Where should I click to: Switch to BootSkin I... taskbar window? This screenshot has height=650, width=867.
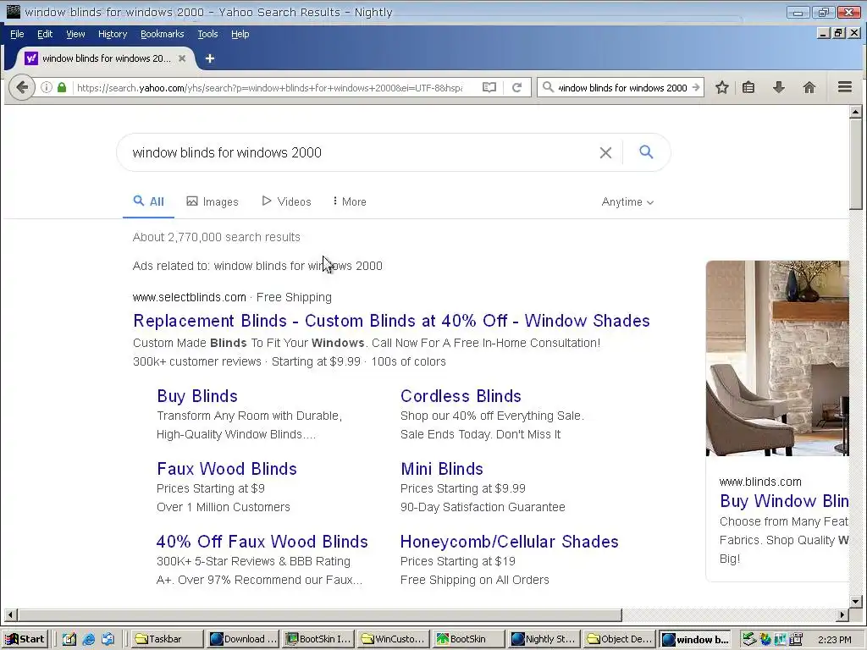[x=318, y=640]
